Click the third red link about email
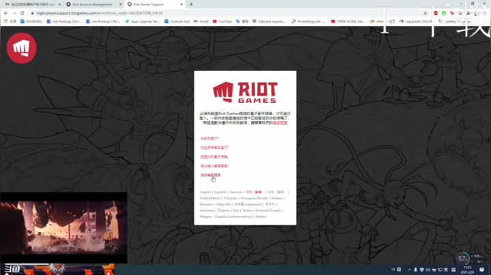The height and width of the screenshot is (275, 491). tap(215, 157)
